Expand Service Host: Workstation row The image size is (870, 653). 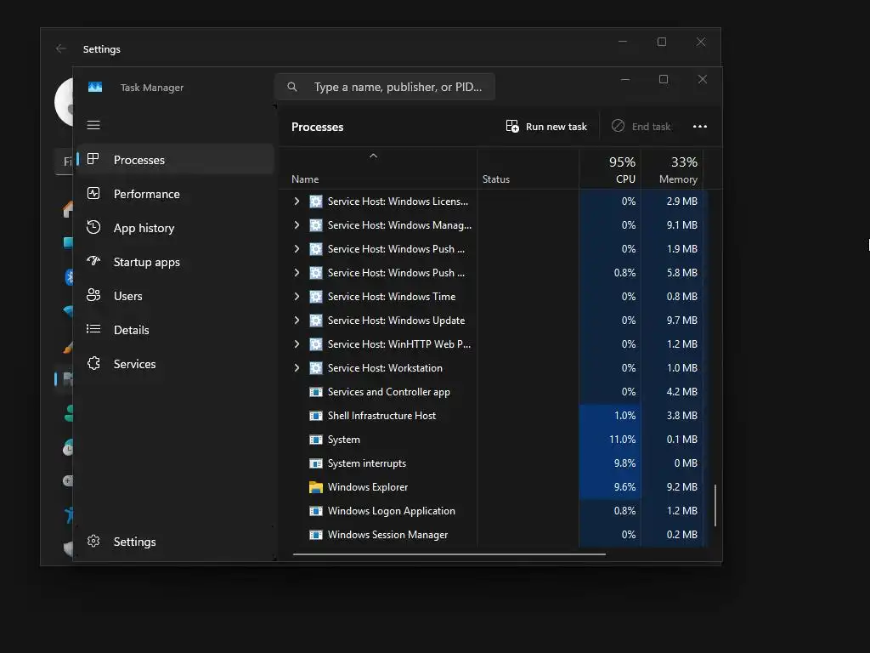coord(297,367)
